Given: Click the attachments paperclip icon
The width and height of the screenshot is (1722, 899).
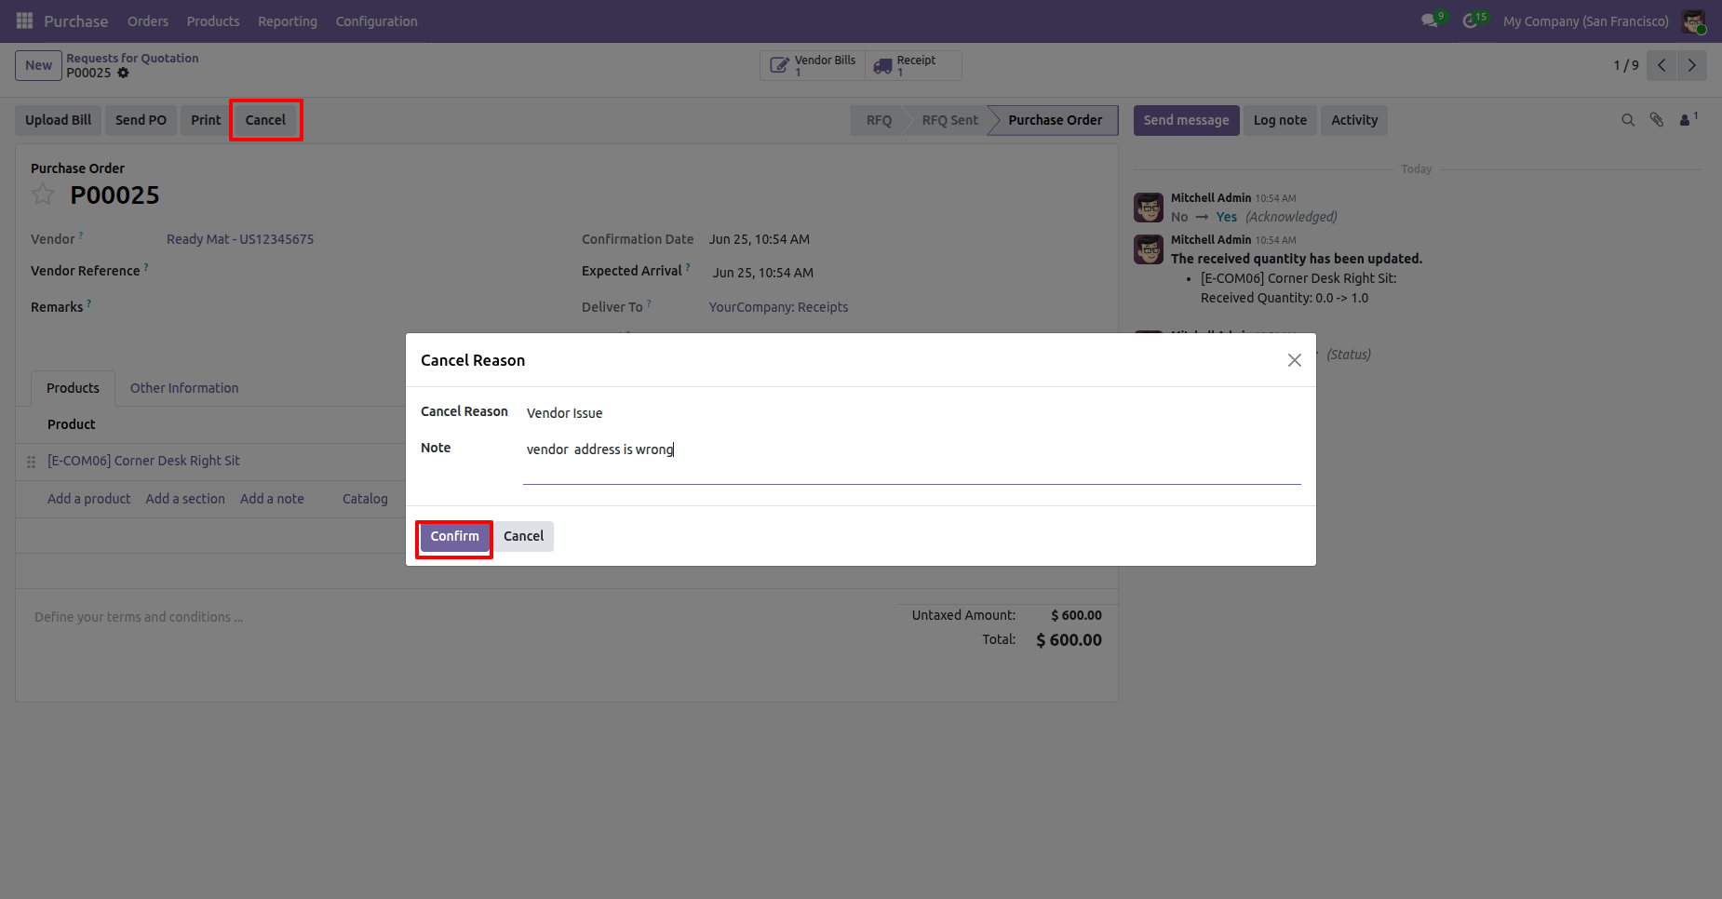Looking at the screenshot, I should 1657,120.
